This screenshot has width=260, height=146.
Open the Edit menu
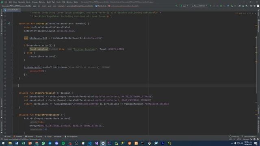tap(10, 2)
